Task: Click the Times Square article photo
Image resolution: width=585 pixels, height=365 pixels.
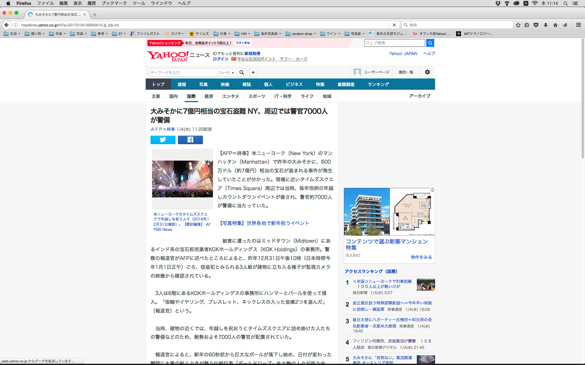Action: (x=182, y=179)
